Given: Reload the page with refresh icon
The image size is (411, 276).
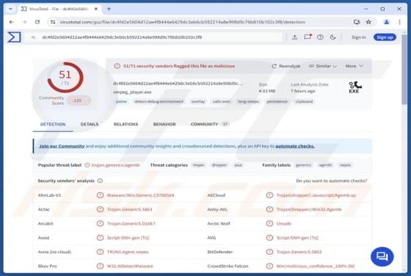Looking at the screenshot, I should point(37,22).
